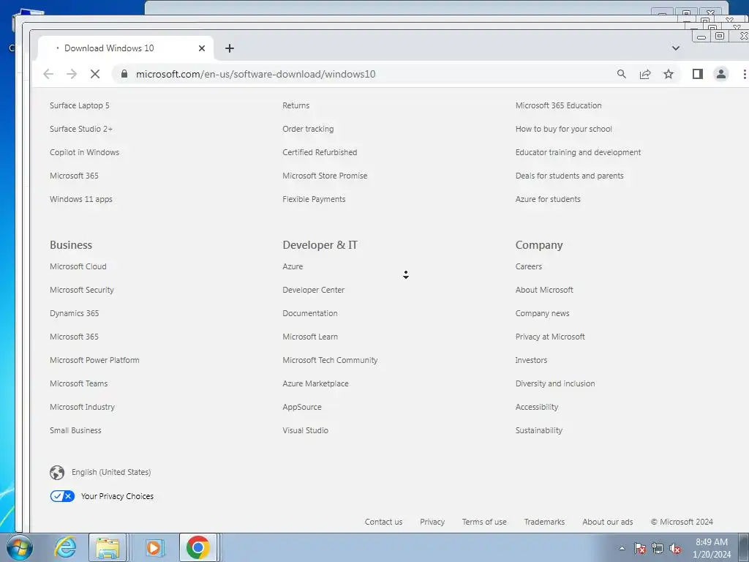Click the Your Privacy Choices toggle icon
The height and width of the screenshot is (562, 749).
[x=62, y=496]
